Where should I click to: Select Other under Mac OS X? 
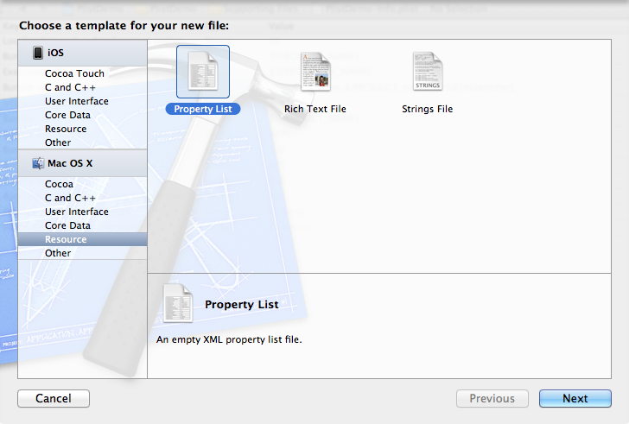click(x=58, y=253)
